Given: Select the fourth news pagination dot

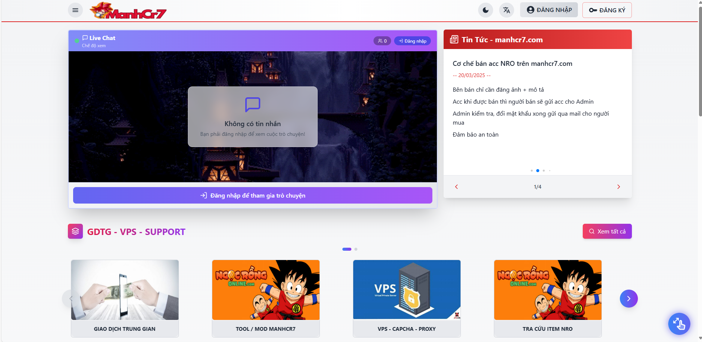Looking at the screenshot, I should pos(550,171).
